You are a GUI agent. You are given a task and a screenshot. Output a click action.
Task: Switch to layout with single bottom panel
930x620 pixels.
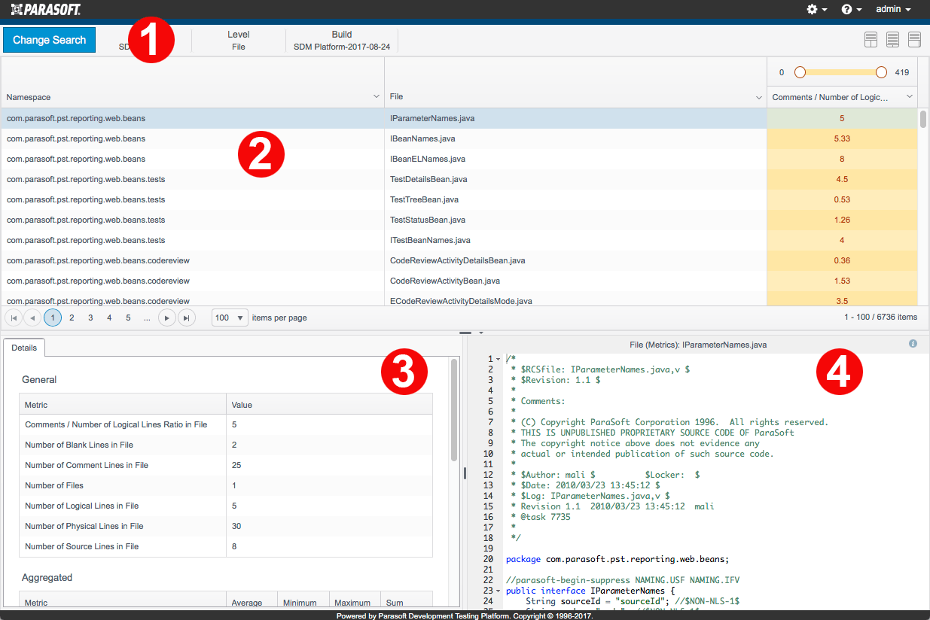pos(915,40)
